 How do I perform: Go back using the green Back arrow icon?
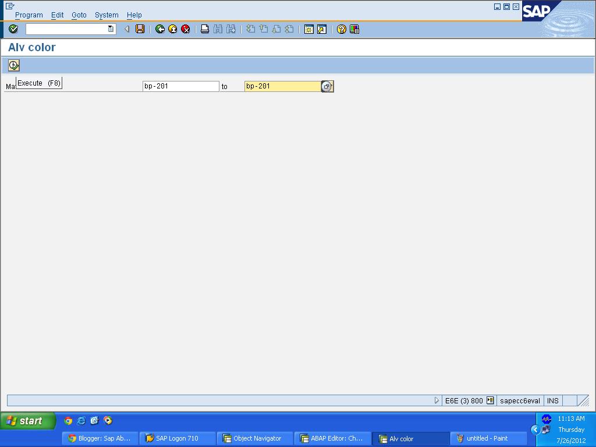click(x=159, y=29)
